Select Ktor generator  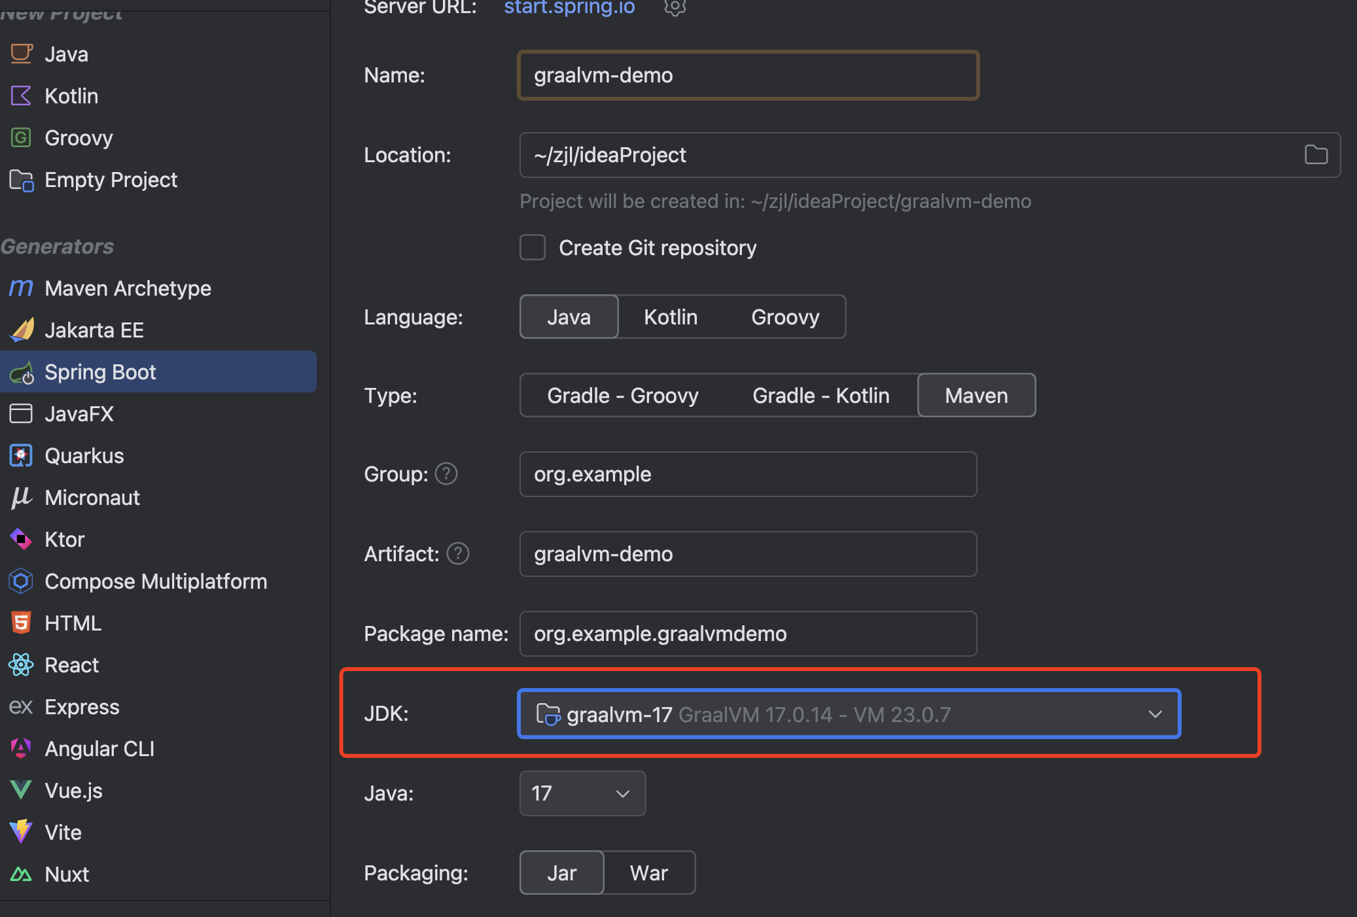(x=158, y=539)
